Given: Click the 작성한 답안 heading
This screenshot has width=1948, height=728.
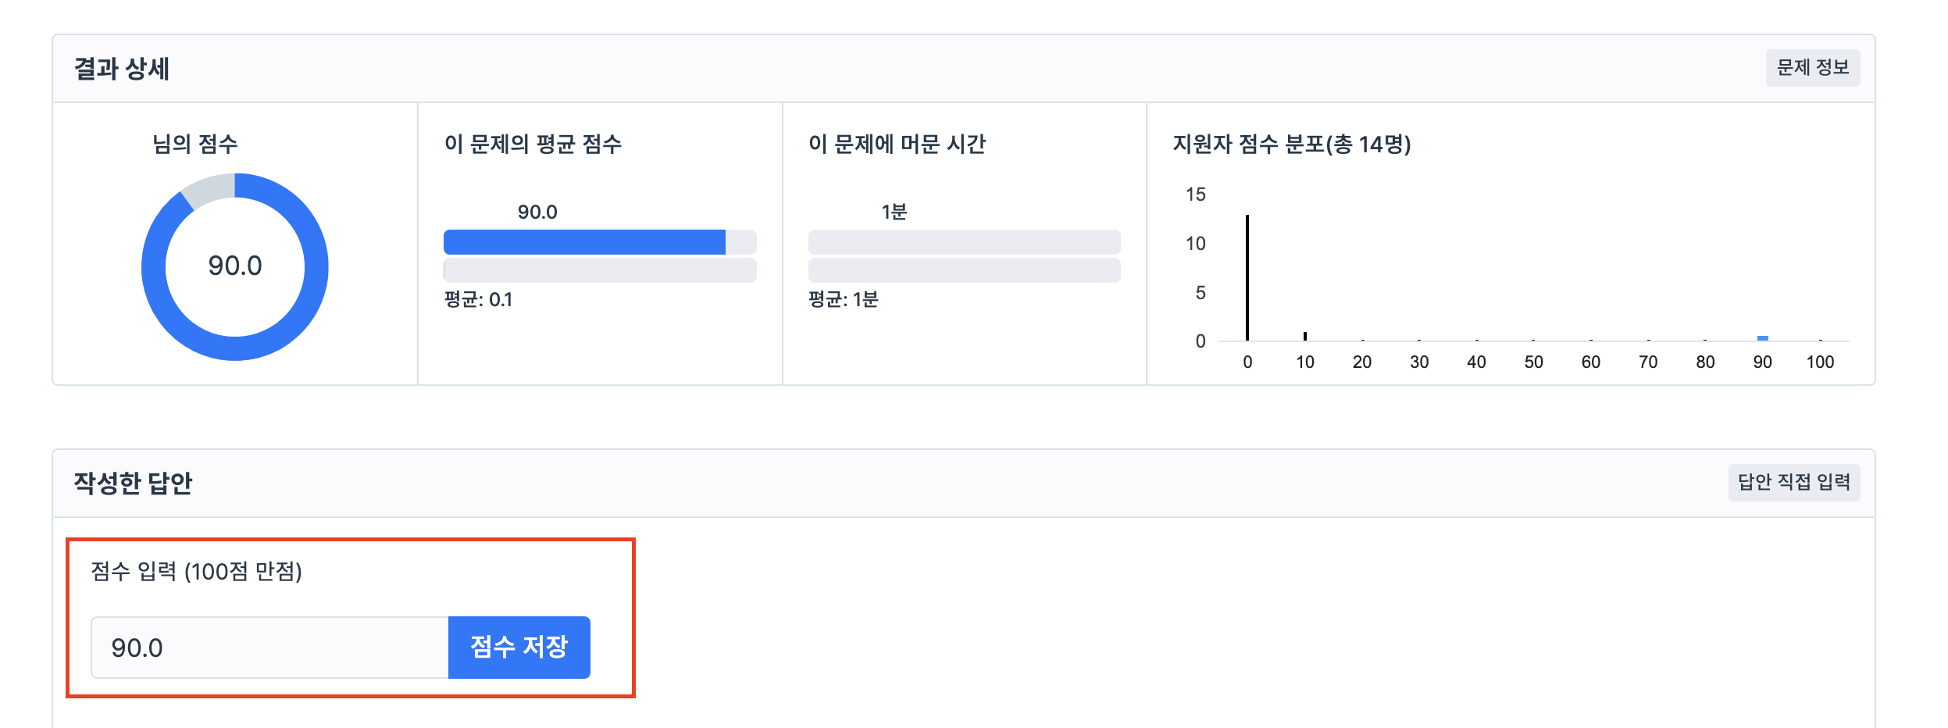Looking at the screenshot, I should coord(133,483).
